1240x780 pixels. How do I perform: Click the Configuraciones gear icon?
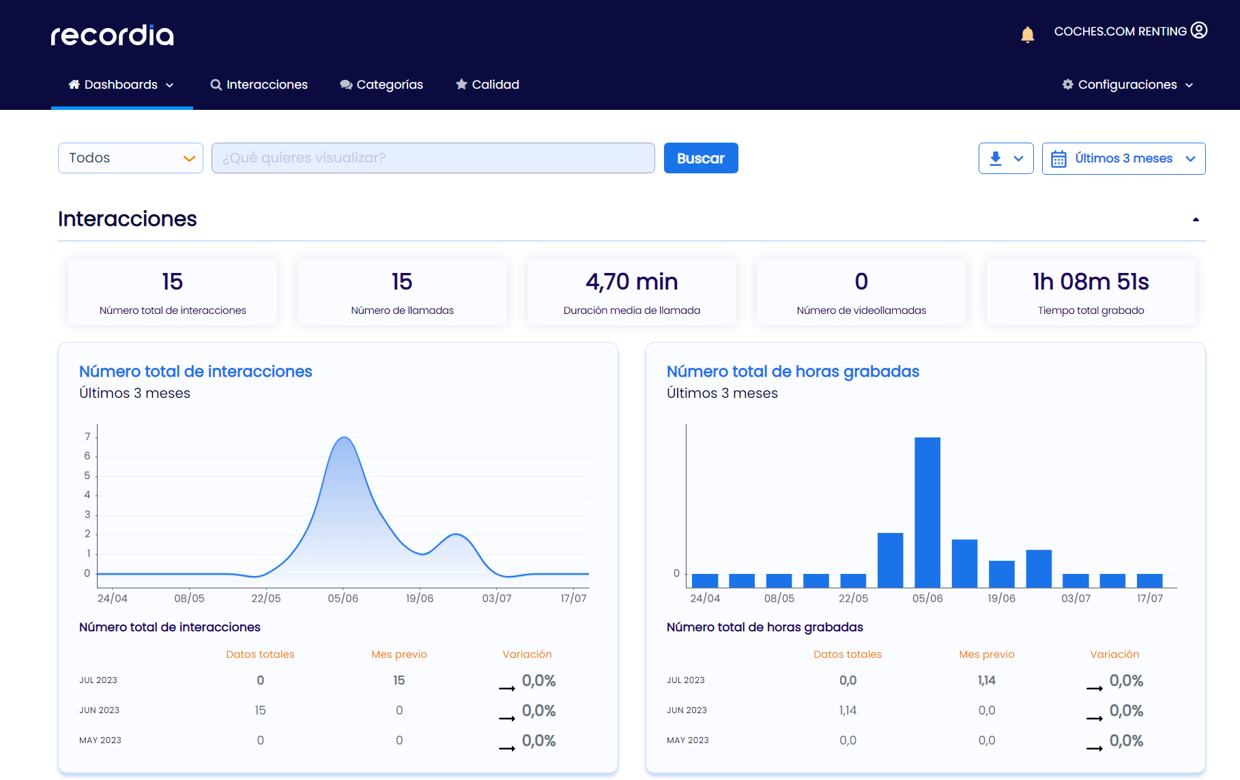(x=1067, y=85)
